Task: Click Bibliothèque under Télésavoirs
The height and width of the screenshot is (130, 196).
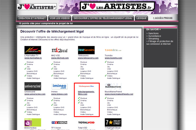Action: tap(85, 73)
